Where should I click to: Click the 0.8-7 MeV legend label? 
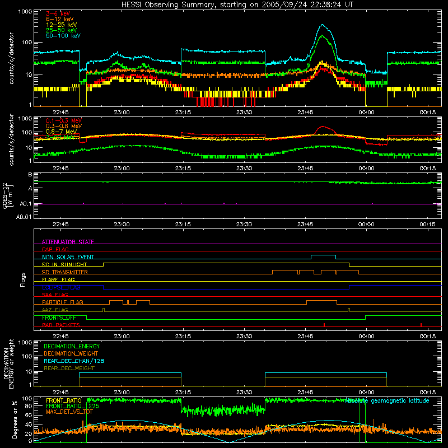pyautogui.click(x=62, y=132)
